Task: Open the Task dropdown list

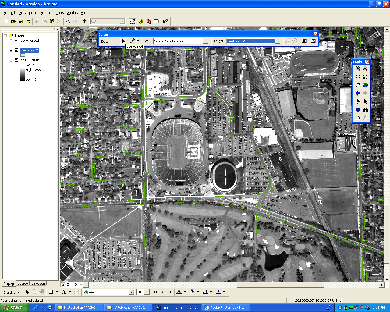Action: click(206, 41)
